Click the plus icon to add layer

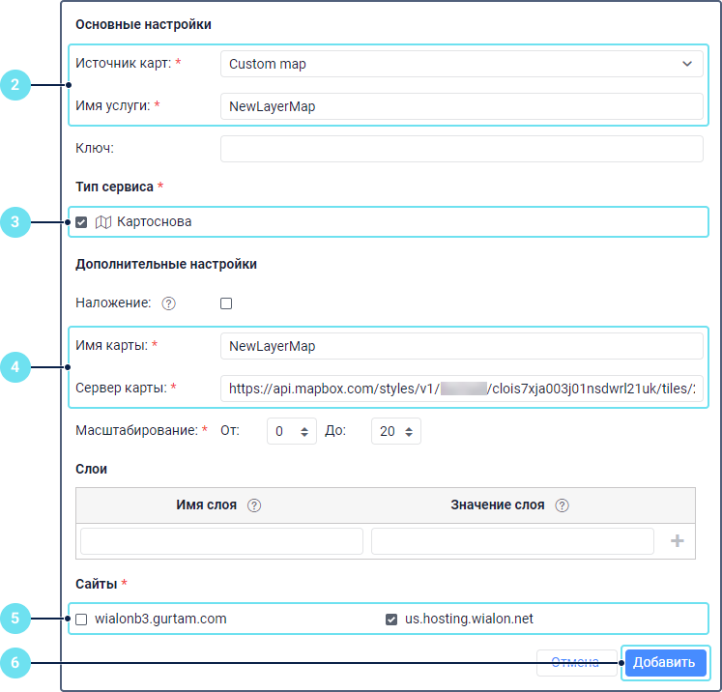[x=677, y=541]
